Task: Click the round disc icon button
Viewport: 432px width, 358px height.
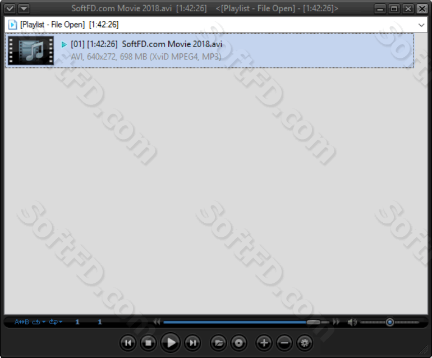Action: click(238, 343)
